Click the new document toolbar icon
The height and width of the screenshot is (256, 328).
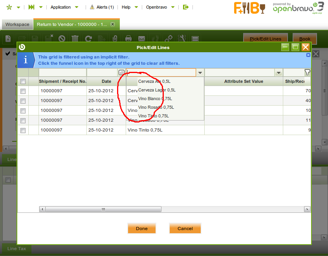click(8, 38)
